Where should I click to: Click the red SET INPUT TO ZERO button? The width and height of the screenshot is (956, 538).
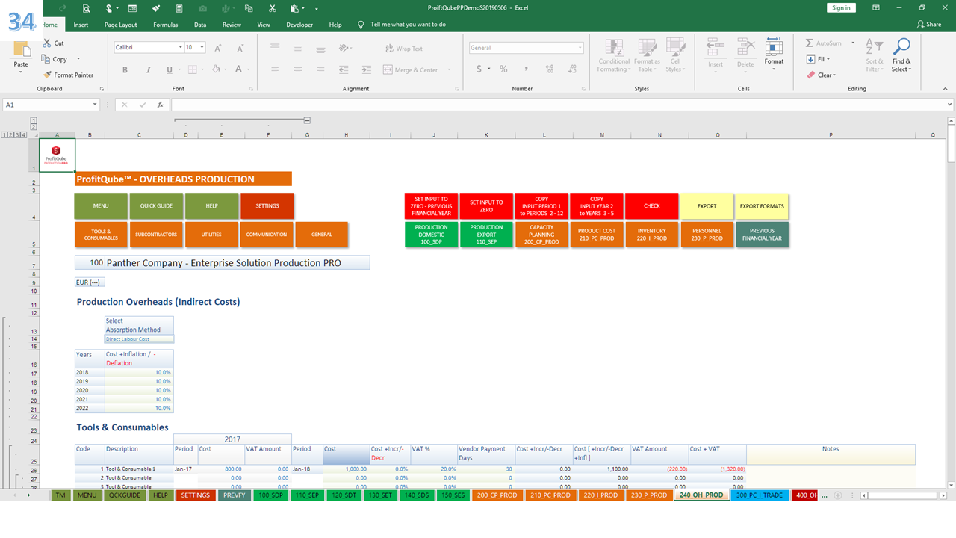(x=486, y=206)
